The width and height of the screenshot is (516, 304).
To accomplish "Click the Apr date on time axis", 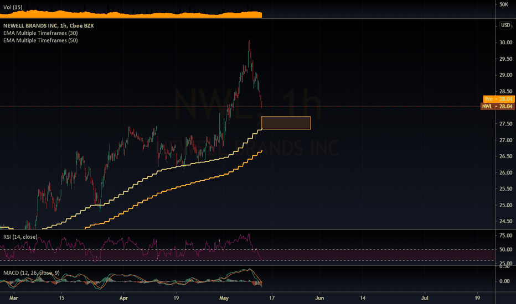I will tap(123, 298).
